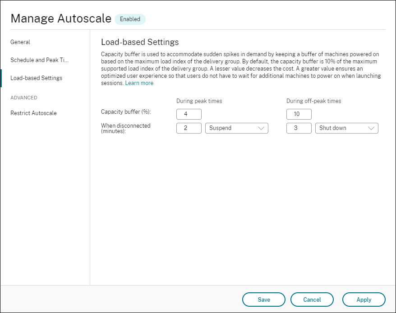Click the off-peak Capacity buffer field

[x=299, y=114]
